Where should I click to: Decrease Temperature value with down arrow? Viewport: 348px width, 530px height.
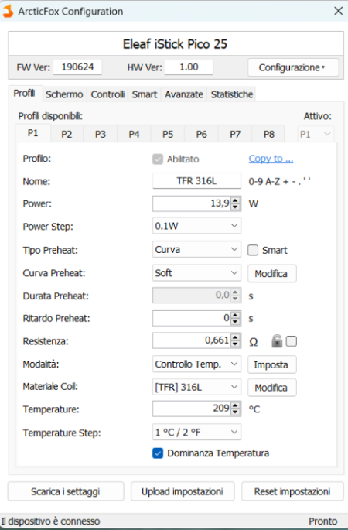235,412
